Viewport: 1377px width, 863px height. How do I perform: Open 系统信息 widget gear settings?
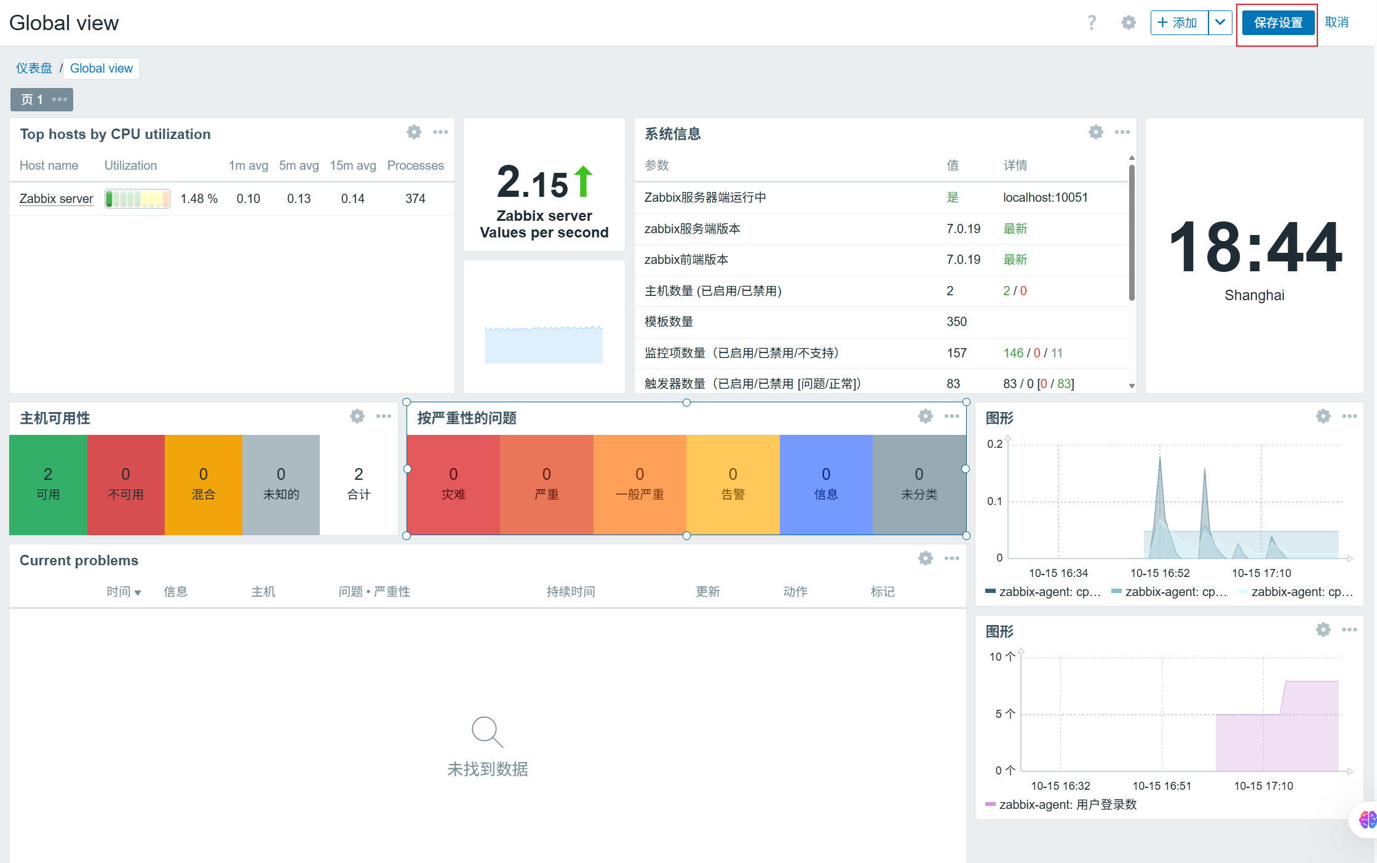[x=1095, y=132]
